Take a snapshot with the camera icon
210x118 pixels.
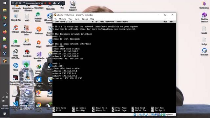click(x=54, y=3)
